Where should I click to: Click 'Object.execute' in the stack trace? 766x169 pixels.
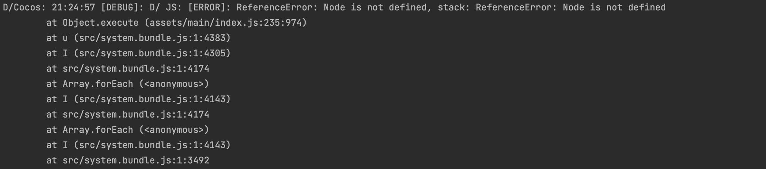click(x=100, y=23)
